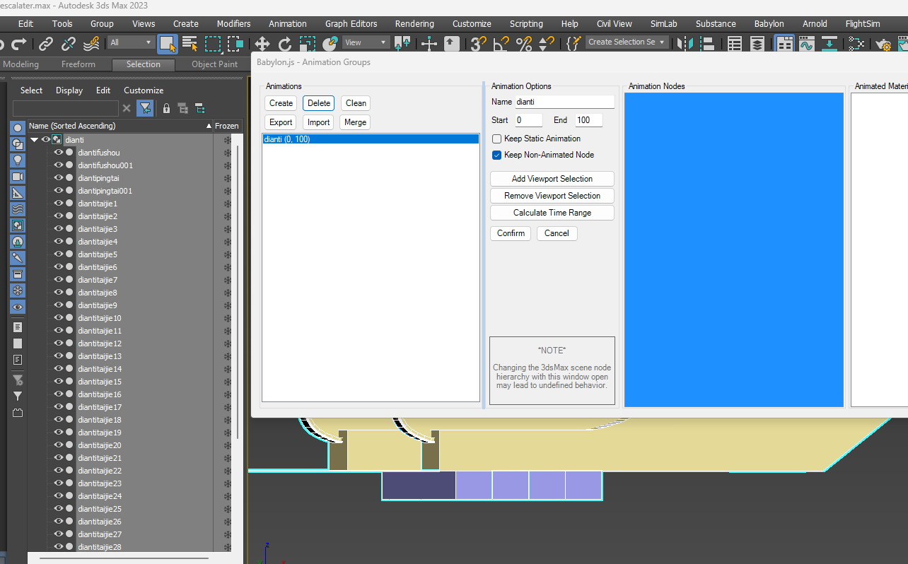The image size is (908, 564).
Task: Open the Curve Editor icon
Action: [807, 44]
